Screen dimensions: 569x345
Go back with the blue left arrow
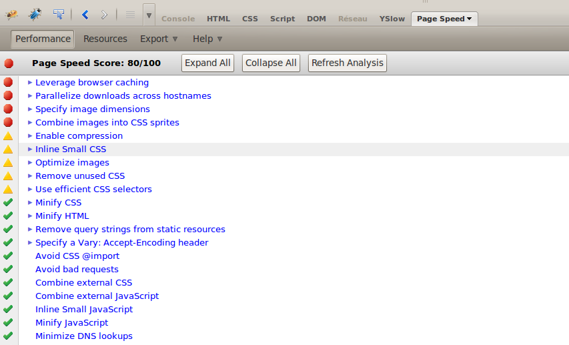coord(85,14)
